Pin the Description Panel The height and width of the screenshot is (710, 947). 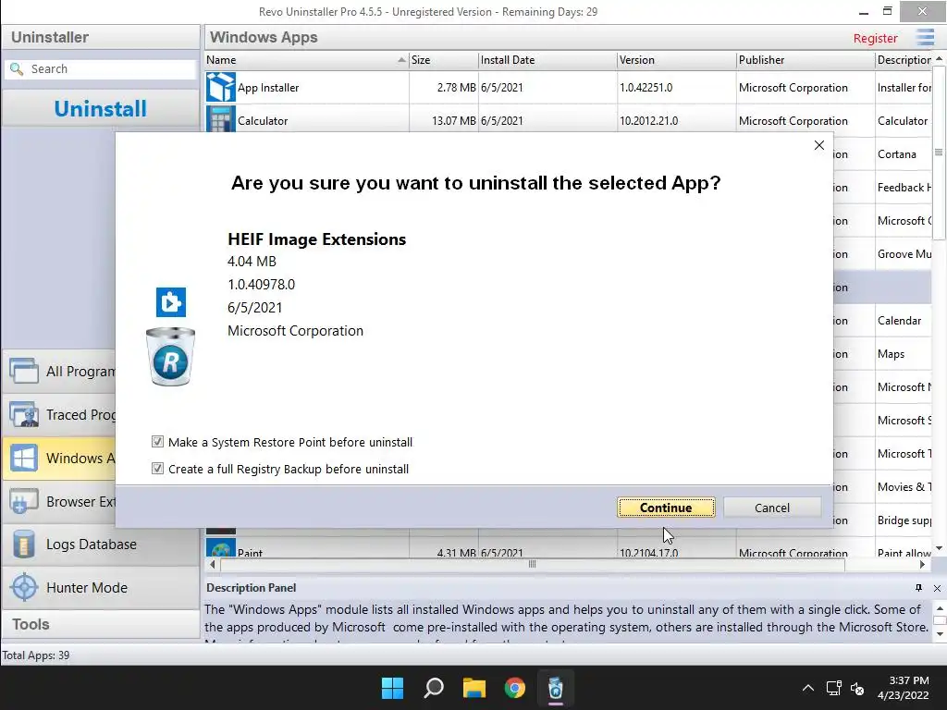(x=918, y=588)
